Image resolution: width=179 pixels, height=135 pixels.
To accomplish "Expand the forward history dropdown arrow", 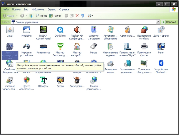I will pos(26,16).
